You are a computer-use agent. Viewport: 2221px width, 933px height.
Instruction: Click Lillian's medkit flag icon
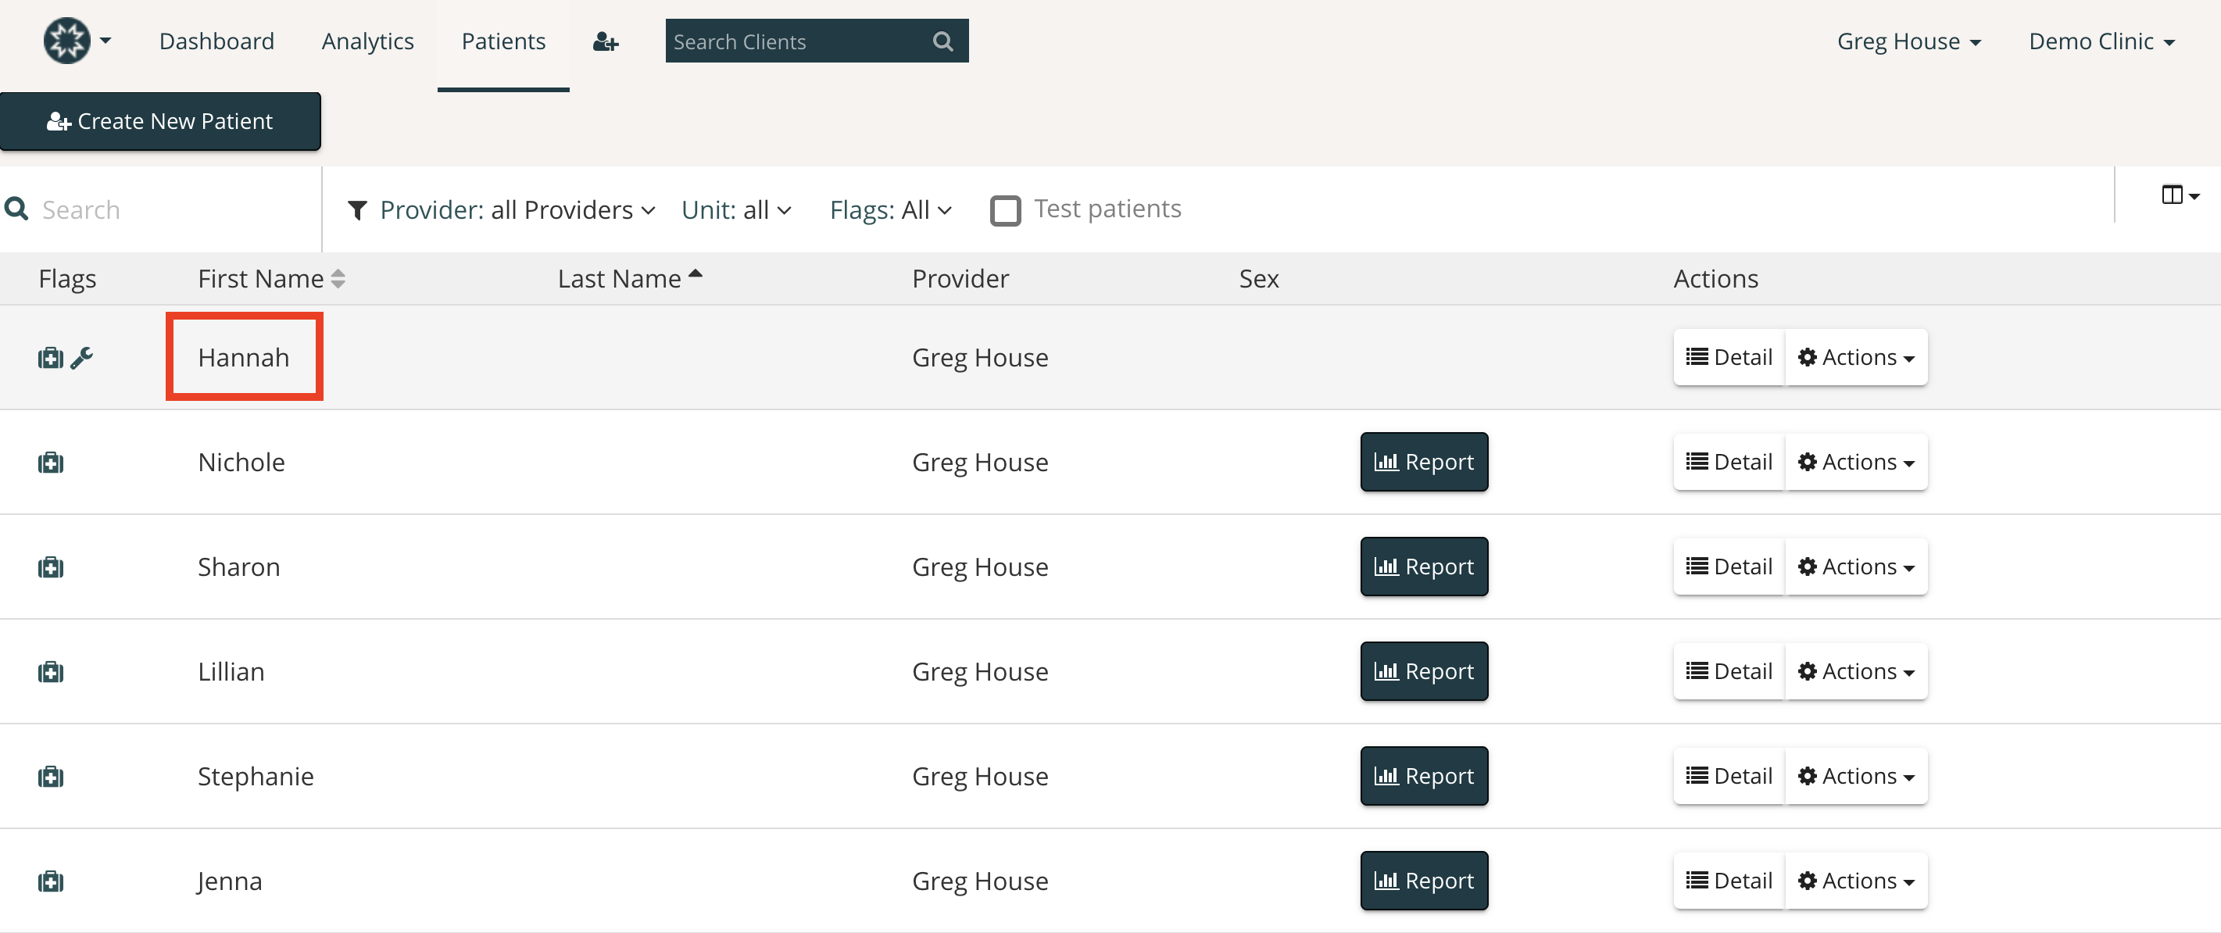click(51, 673)
